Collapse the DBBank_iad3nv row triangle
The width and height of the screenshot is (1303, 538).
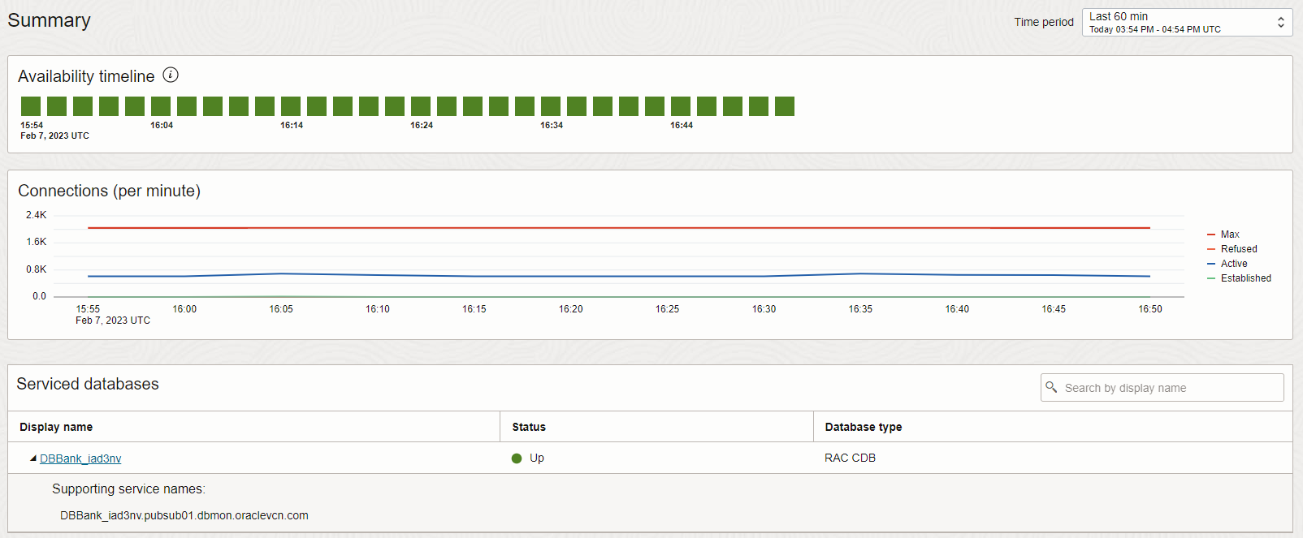point(33,458)
